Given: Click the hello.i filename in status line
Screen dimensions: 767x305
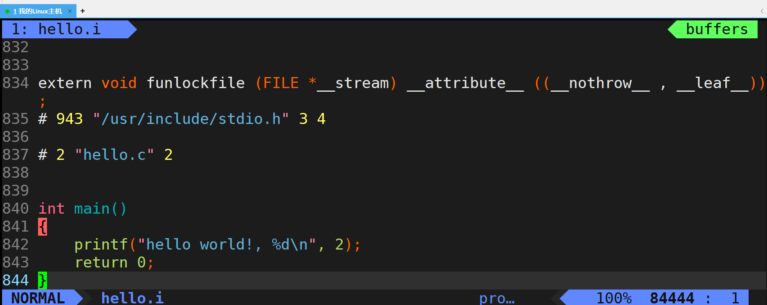Looking at the screenshot, I should coord(132,298).
